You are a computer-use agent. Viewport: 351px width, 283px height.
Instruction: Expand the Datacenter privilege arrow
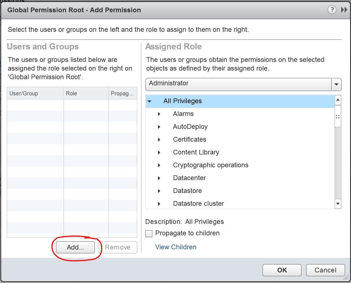click(159, 178)
